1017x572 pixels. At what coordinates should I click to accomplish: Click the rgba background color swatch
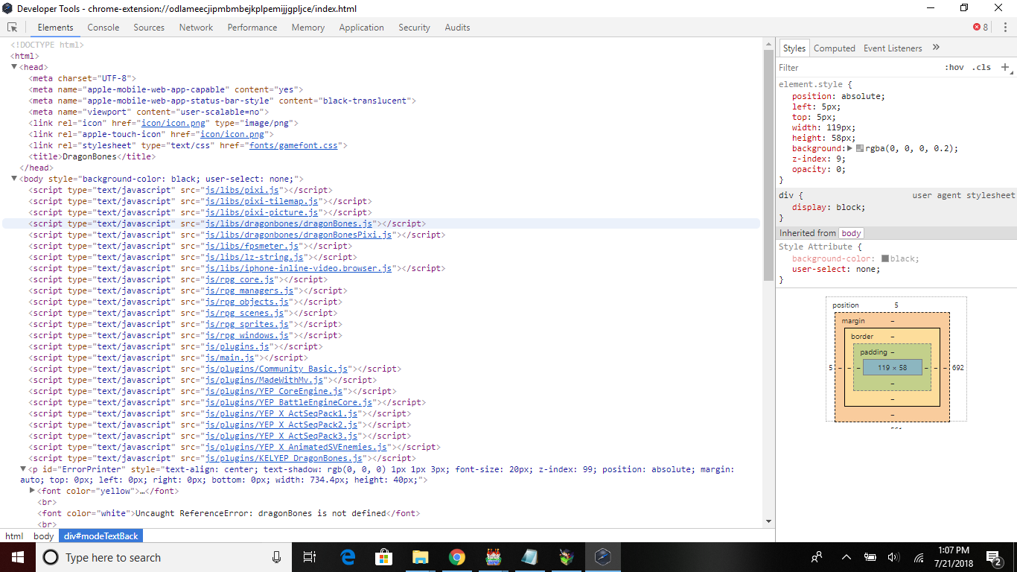(x=860, y=148)
